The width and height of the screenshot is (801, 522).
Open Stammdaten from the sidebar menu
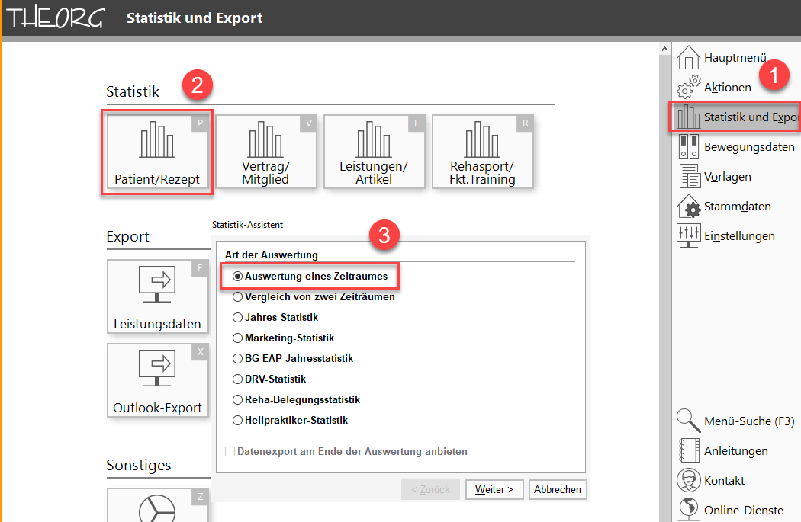click(x=736, y=207)
